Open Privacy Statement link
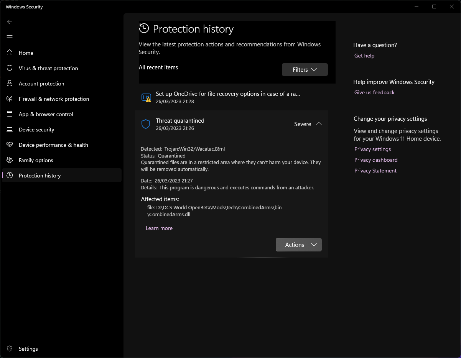Image resolution: width=461 pixels, height=358 pixels. pyautogui.click(x=375, y=171)
